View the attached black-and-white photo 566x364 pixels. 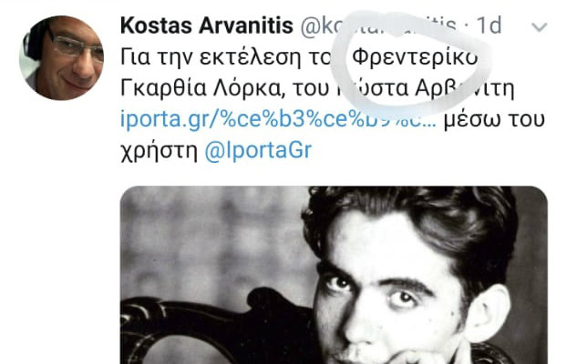click(334, 275)
